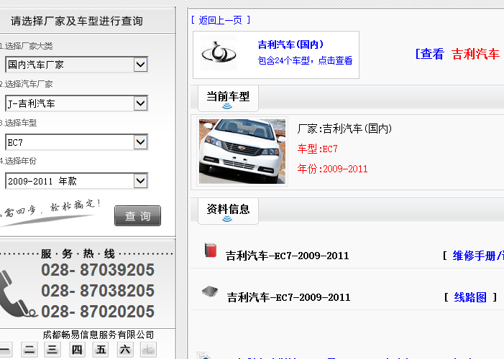Click 吉利汽车-EC7-2009-2011 text beside chip icon
504x359 pixels.
288,297
